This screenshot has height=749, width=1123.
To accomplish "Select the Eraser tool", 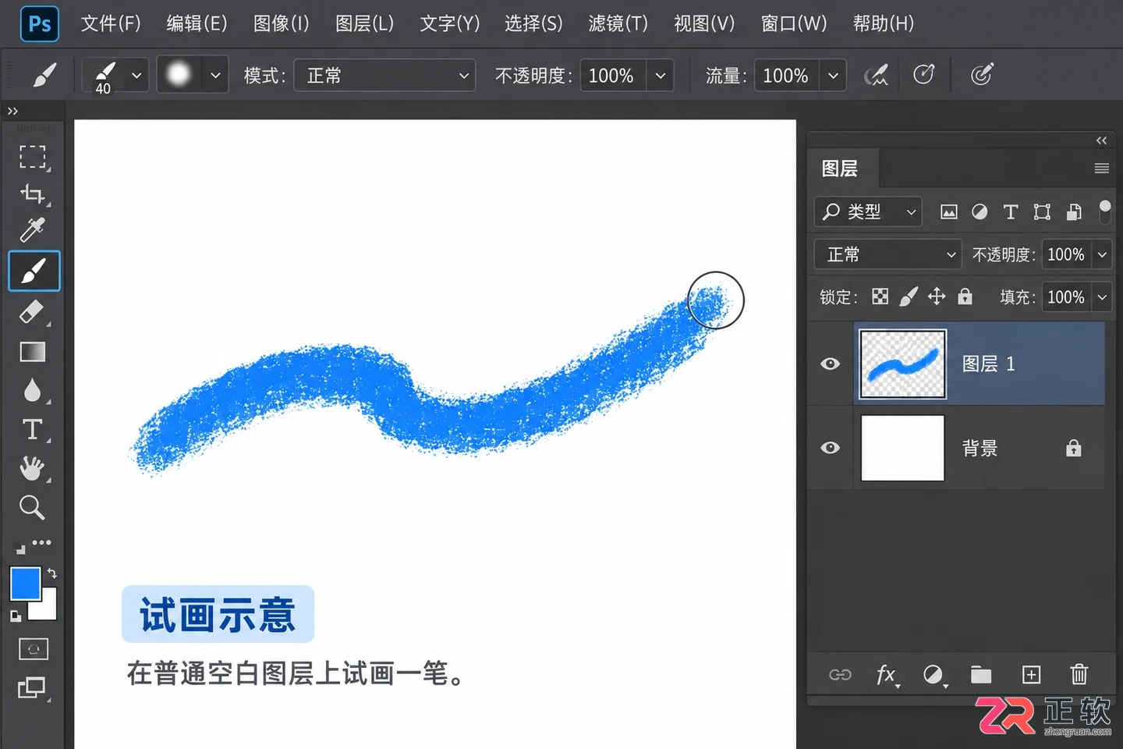I will click(x=32, y=311).
